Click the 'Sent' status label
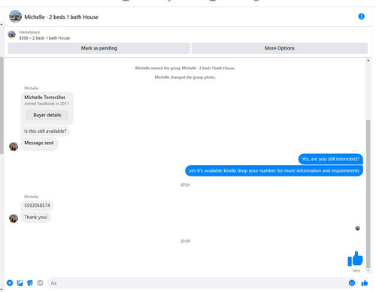The image size is (376, 292). click(356, 270)
